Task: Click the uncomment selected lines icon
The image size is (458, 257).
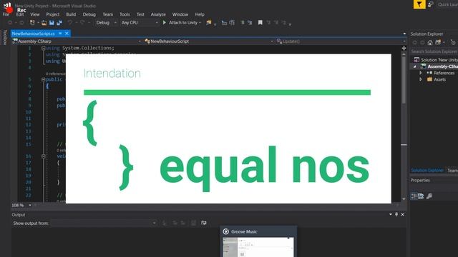Action: click(250, 22)
